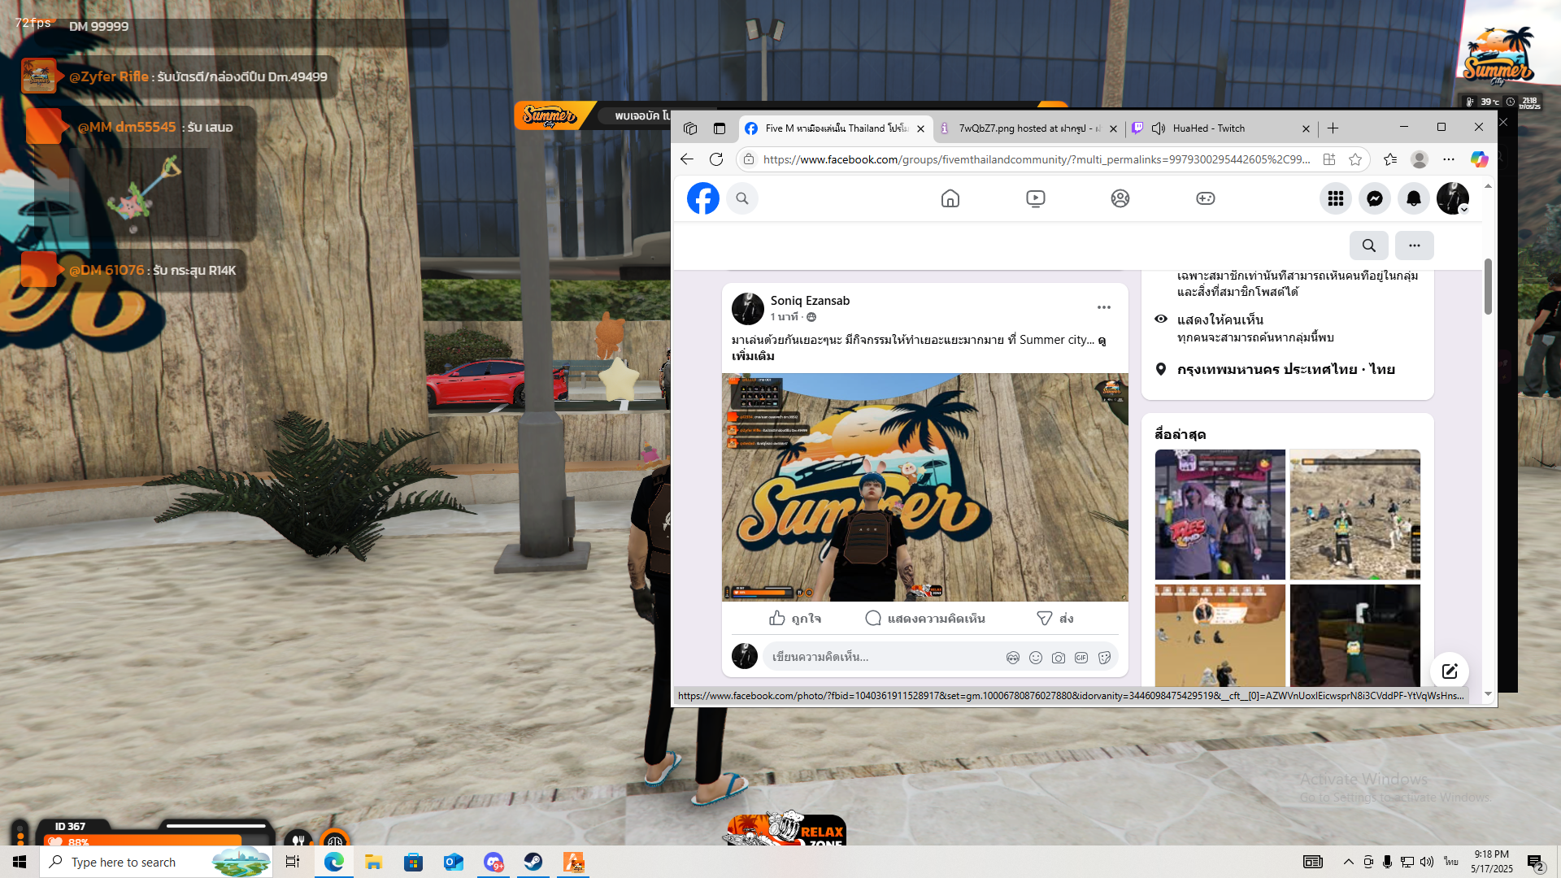1561x878 pixels.
Task: Open Facebook Messenger icon
Action: click(x=1375, y=198)
